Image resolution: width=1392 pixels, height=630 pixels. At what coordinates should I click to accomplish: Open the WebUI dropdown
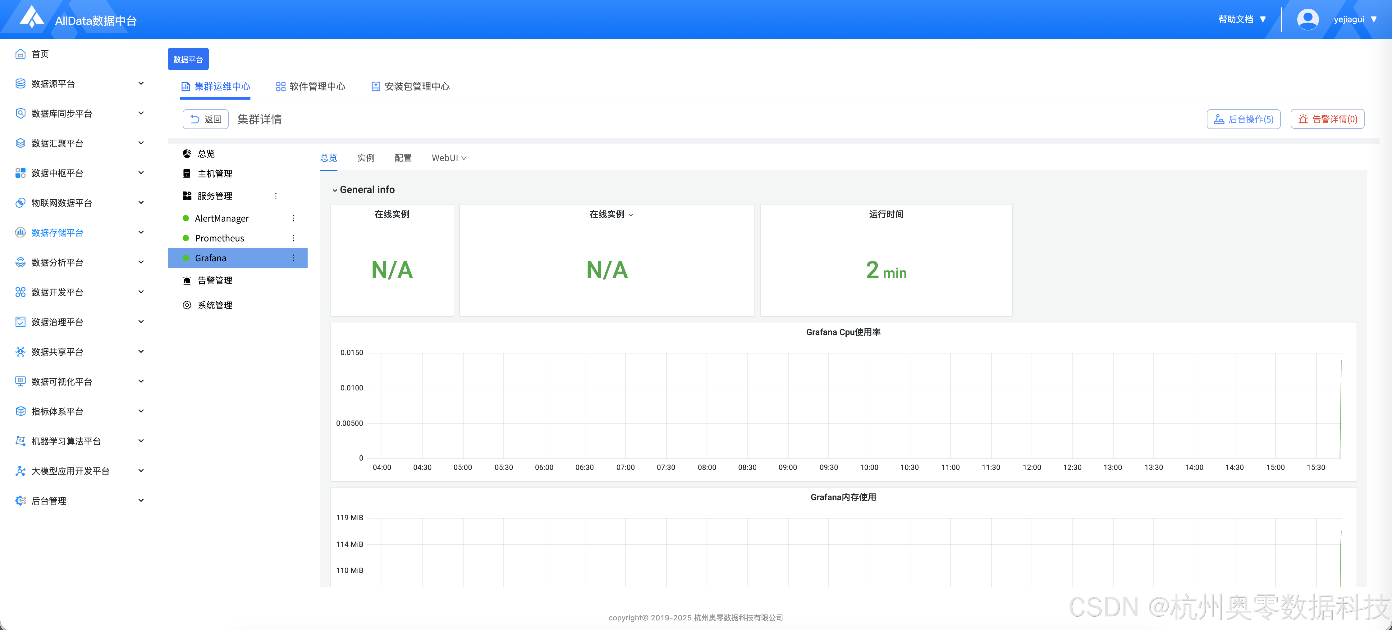click(x=448, y=158)
